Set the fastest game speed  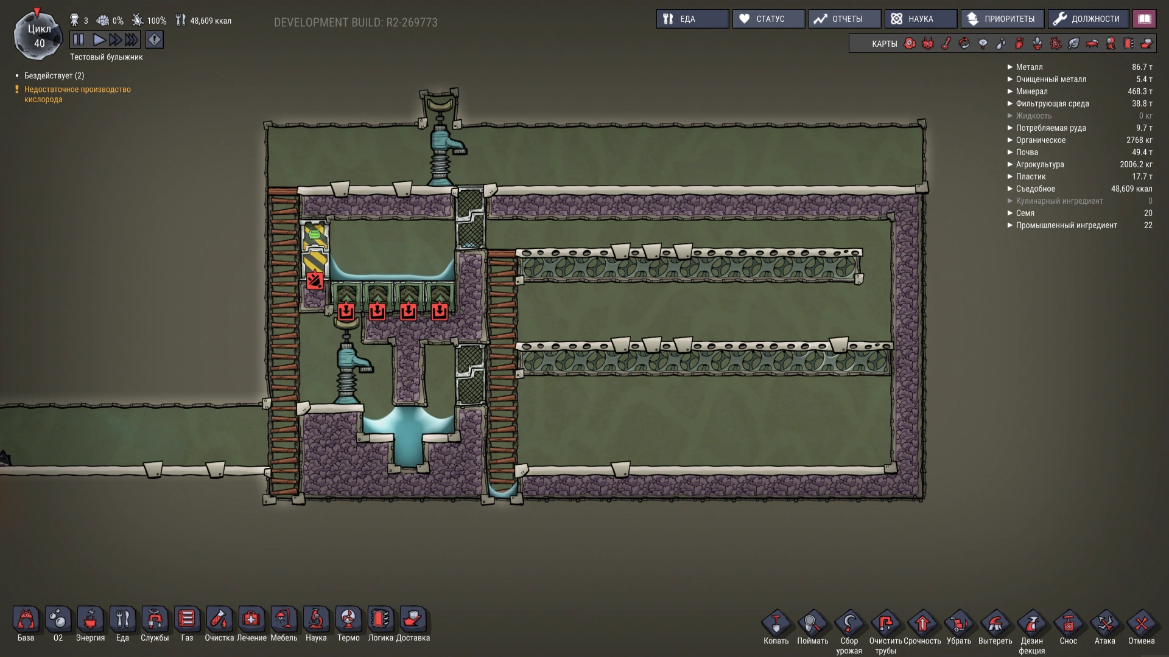[x=131, y=40]
